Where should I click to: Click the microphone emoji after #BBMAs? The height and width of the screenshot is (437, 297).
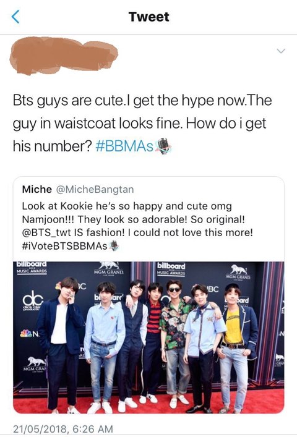pyautogui.click(x=163, y=146)
